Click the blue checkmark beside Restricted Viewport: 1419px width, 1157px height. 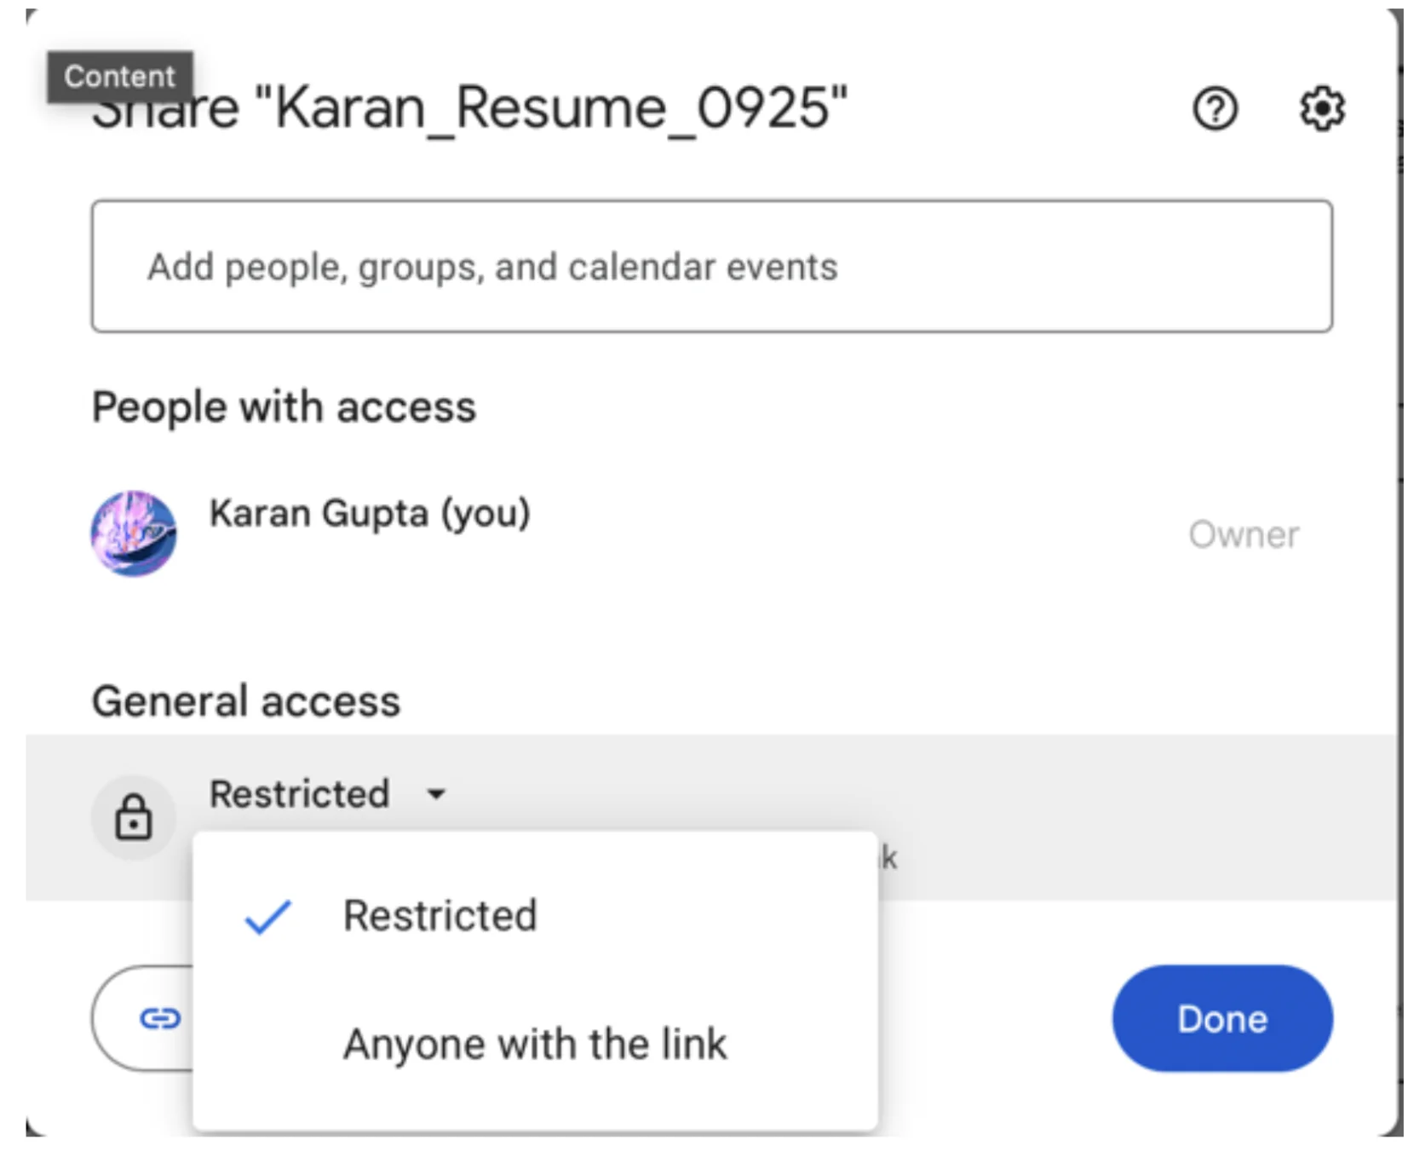(x=267, y=917)
